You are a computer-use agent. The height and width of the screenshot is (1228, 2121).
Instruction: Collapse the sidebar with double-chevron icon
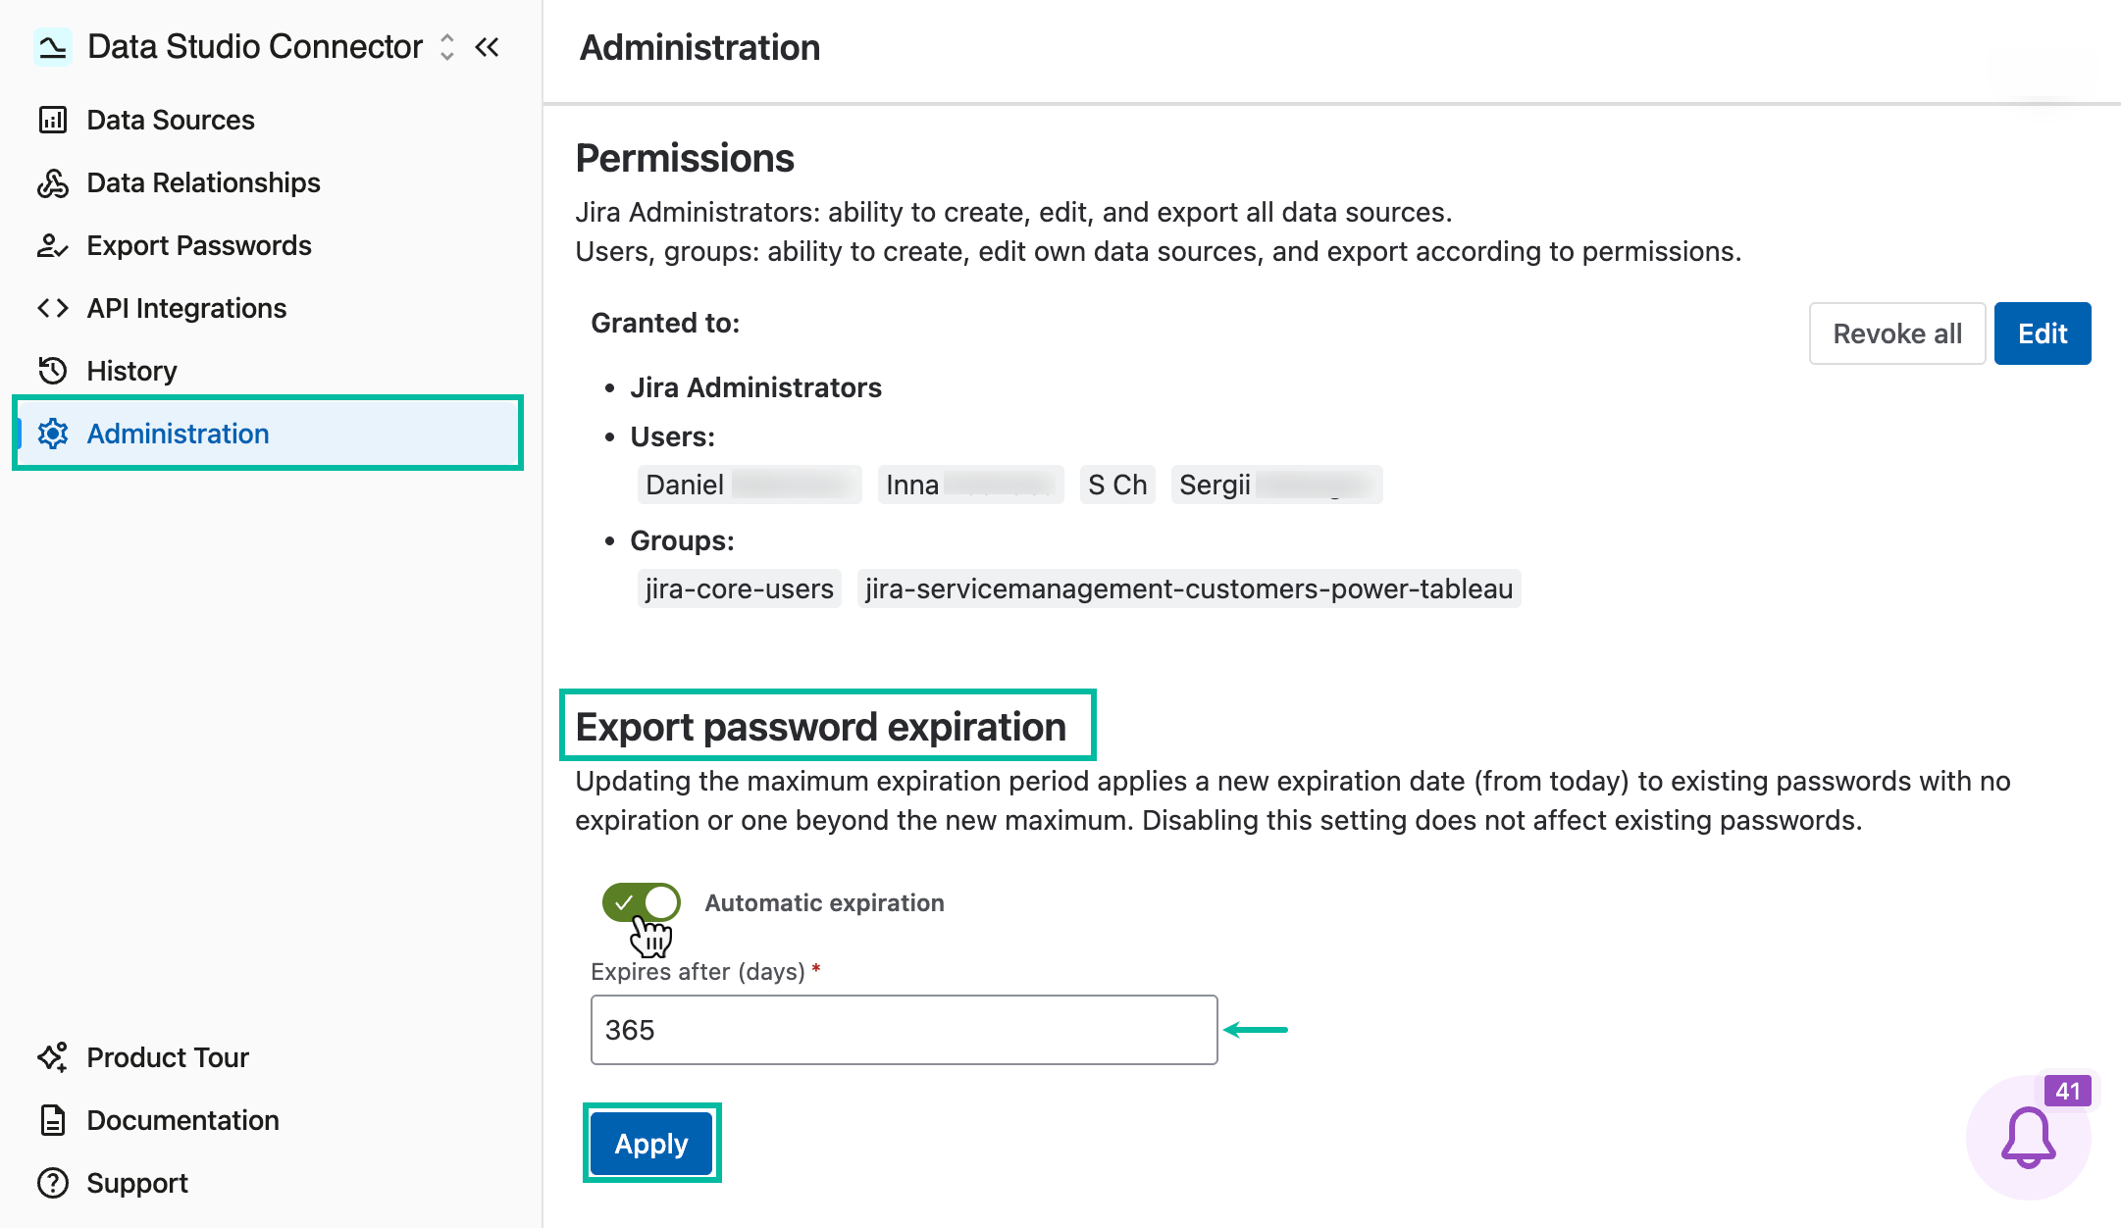[x=488, y=46]
